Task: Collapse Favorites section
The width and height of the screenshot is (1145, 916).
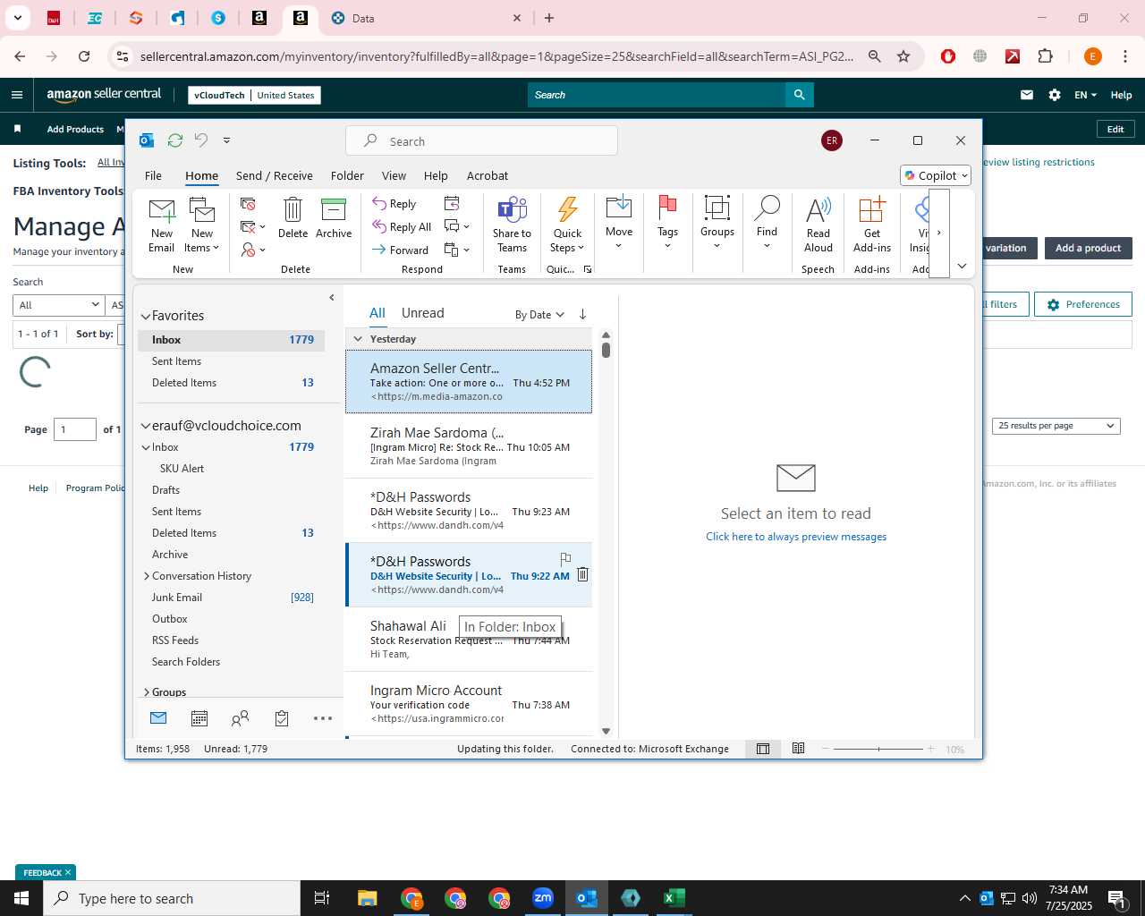Action: pyautogui.click(x=146, y=317)
